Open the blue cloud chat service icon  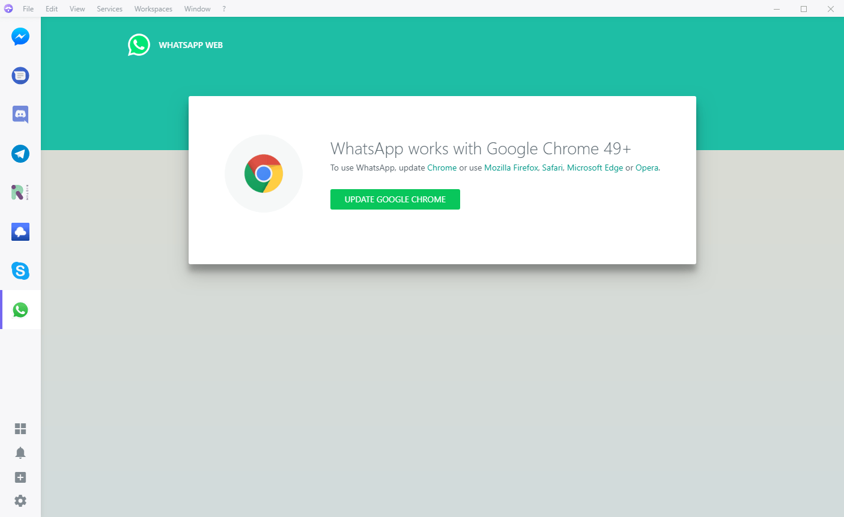pos(20,232)
